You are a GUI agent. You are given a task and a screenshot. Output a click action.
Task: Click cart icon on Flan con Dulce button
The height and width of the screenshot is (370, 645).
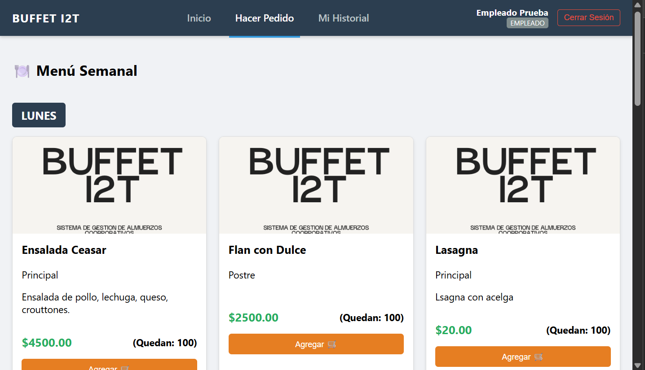[x=332, y=344]
